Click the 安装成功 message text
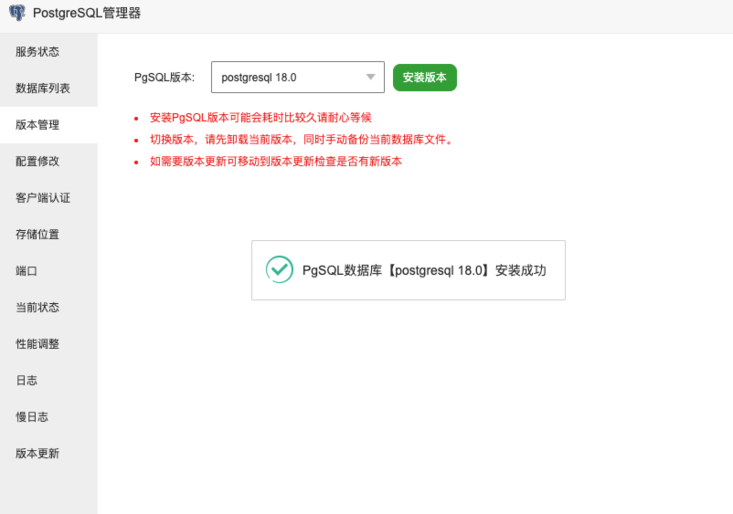This screenshot has height=514, width=733. coord(424,270)
